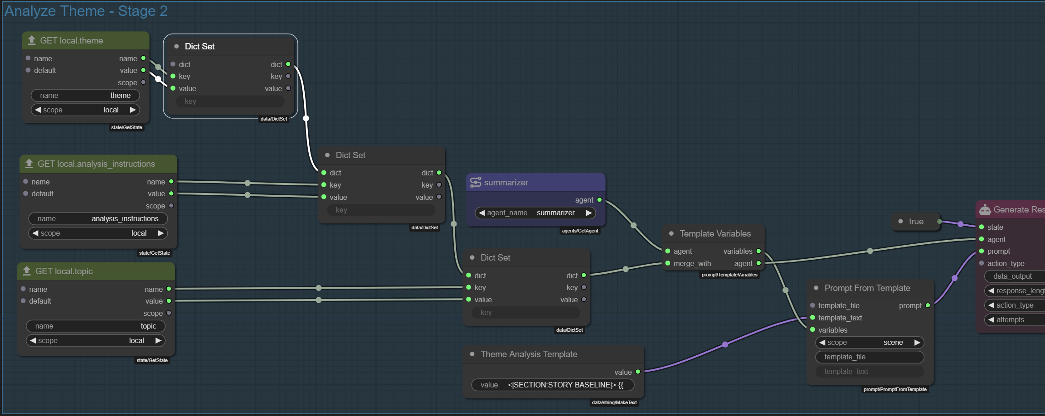Click the data_output field in Generate Response
Screen dimensions: 1045x416
point(1015,276)
